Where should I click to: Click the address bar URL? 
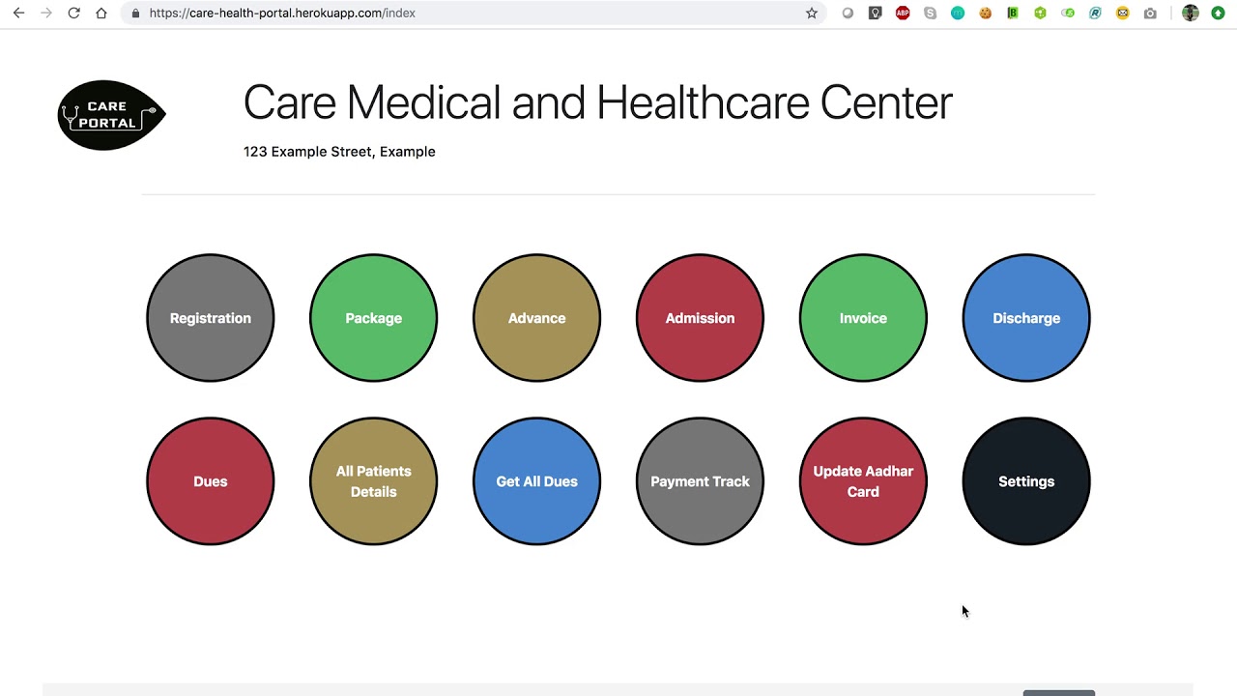click(x=282, y=14)
